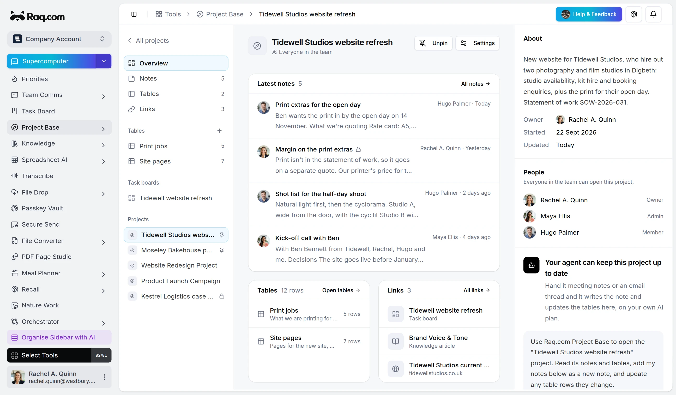Click Open tables link
This screenshot has width=676, height=395.
coord(341,290)
